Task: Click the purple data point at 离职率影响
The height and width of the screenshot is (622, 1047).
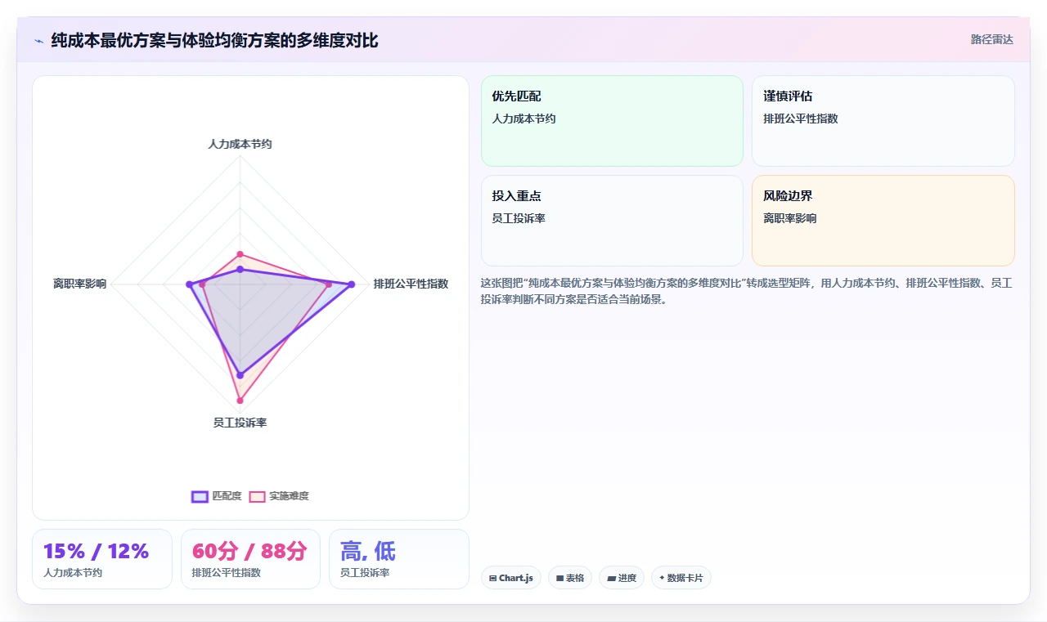Action: [189, 284]
